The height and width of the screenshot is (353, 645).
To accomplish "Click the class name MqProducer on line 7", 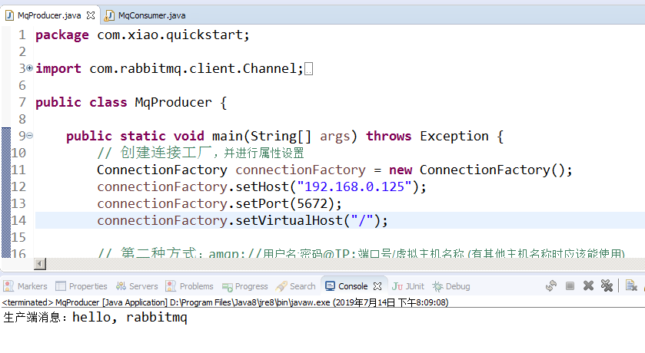I will click(173, 103).
